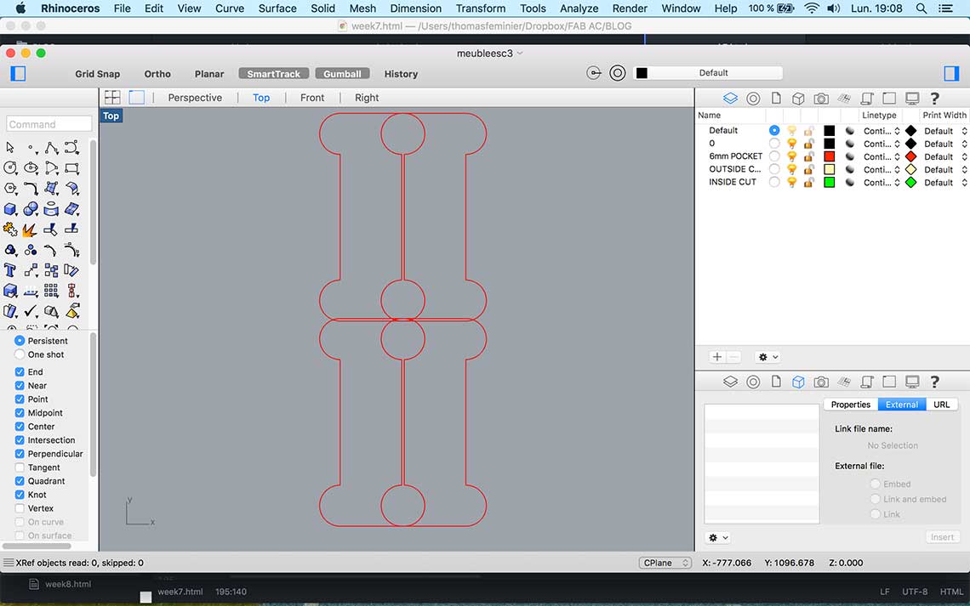Make 6mm POCKET the current layer
970x606 pixels.
(774, 156)
